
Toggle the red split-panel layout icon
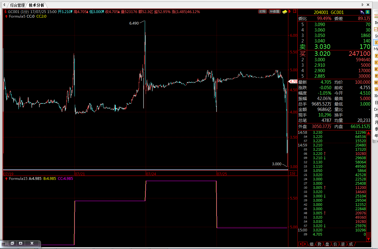tap(294, 12)
